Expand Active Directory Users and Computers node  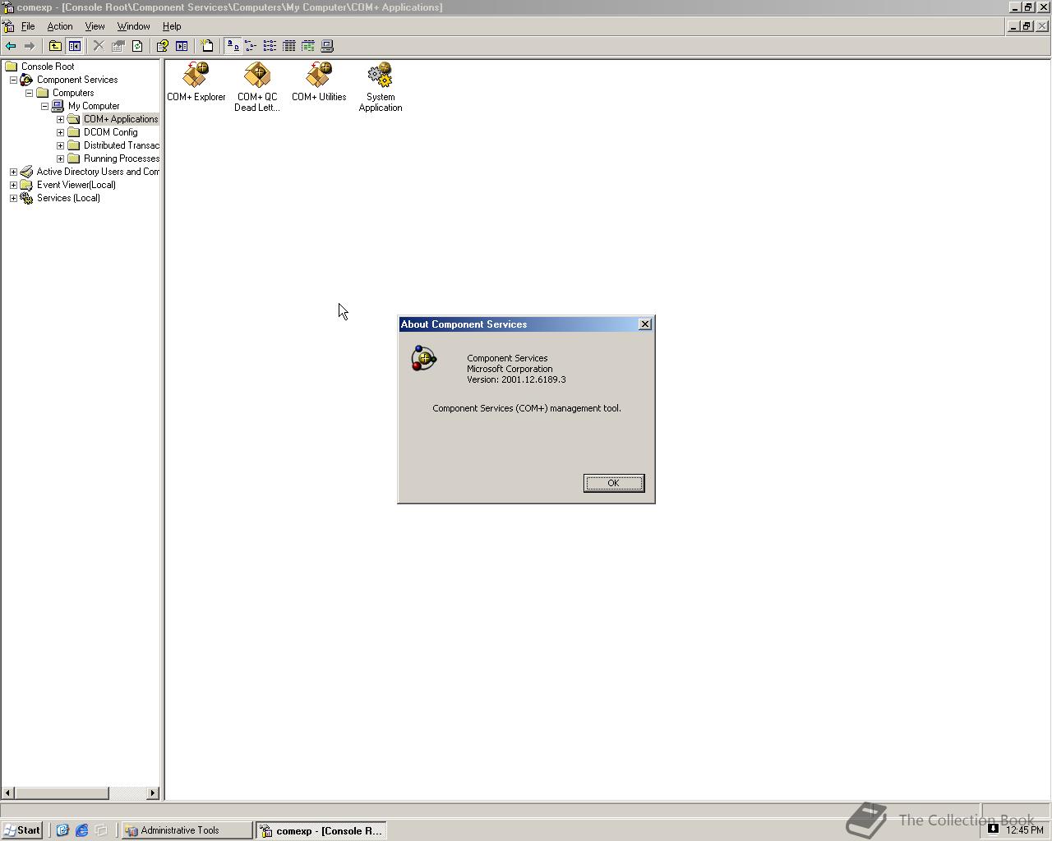13,172
